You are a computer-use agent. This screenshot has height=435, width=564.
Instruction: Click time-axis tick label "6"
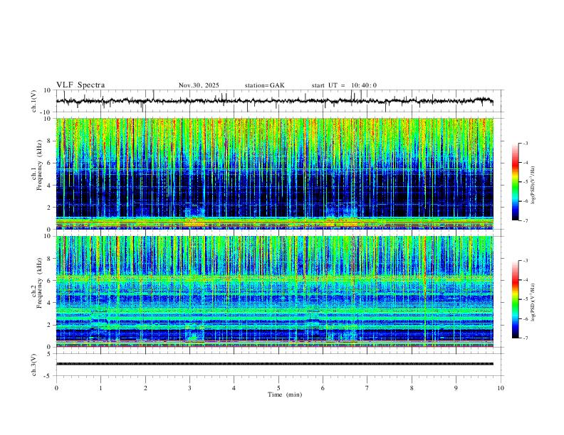pyautogui.click(x=323, y=388)
